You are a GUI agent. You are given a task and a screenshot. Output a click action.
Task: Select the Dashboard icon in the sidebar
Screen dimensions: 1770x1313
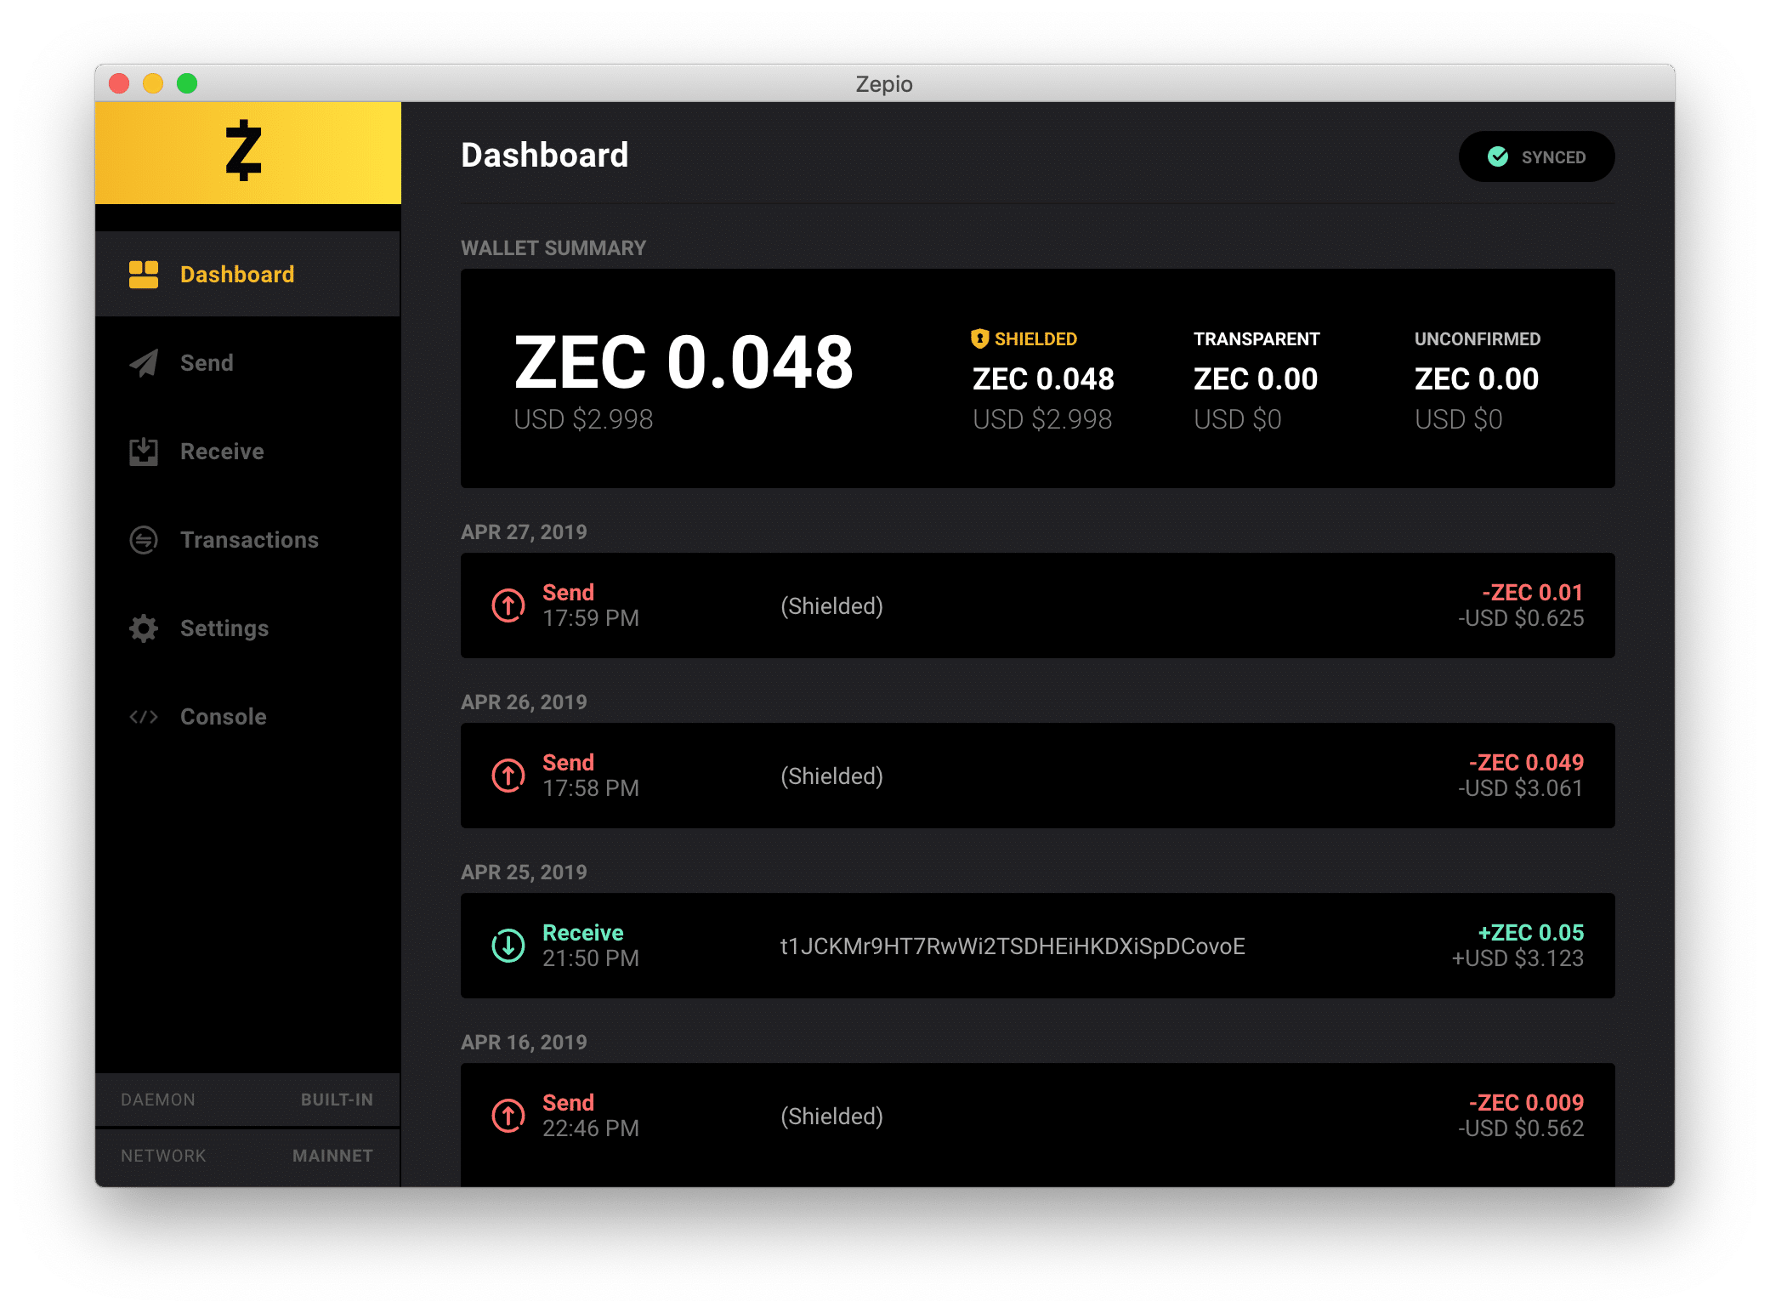click(x=145, y=274)
